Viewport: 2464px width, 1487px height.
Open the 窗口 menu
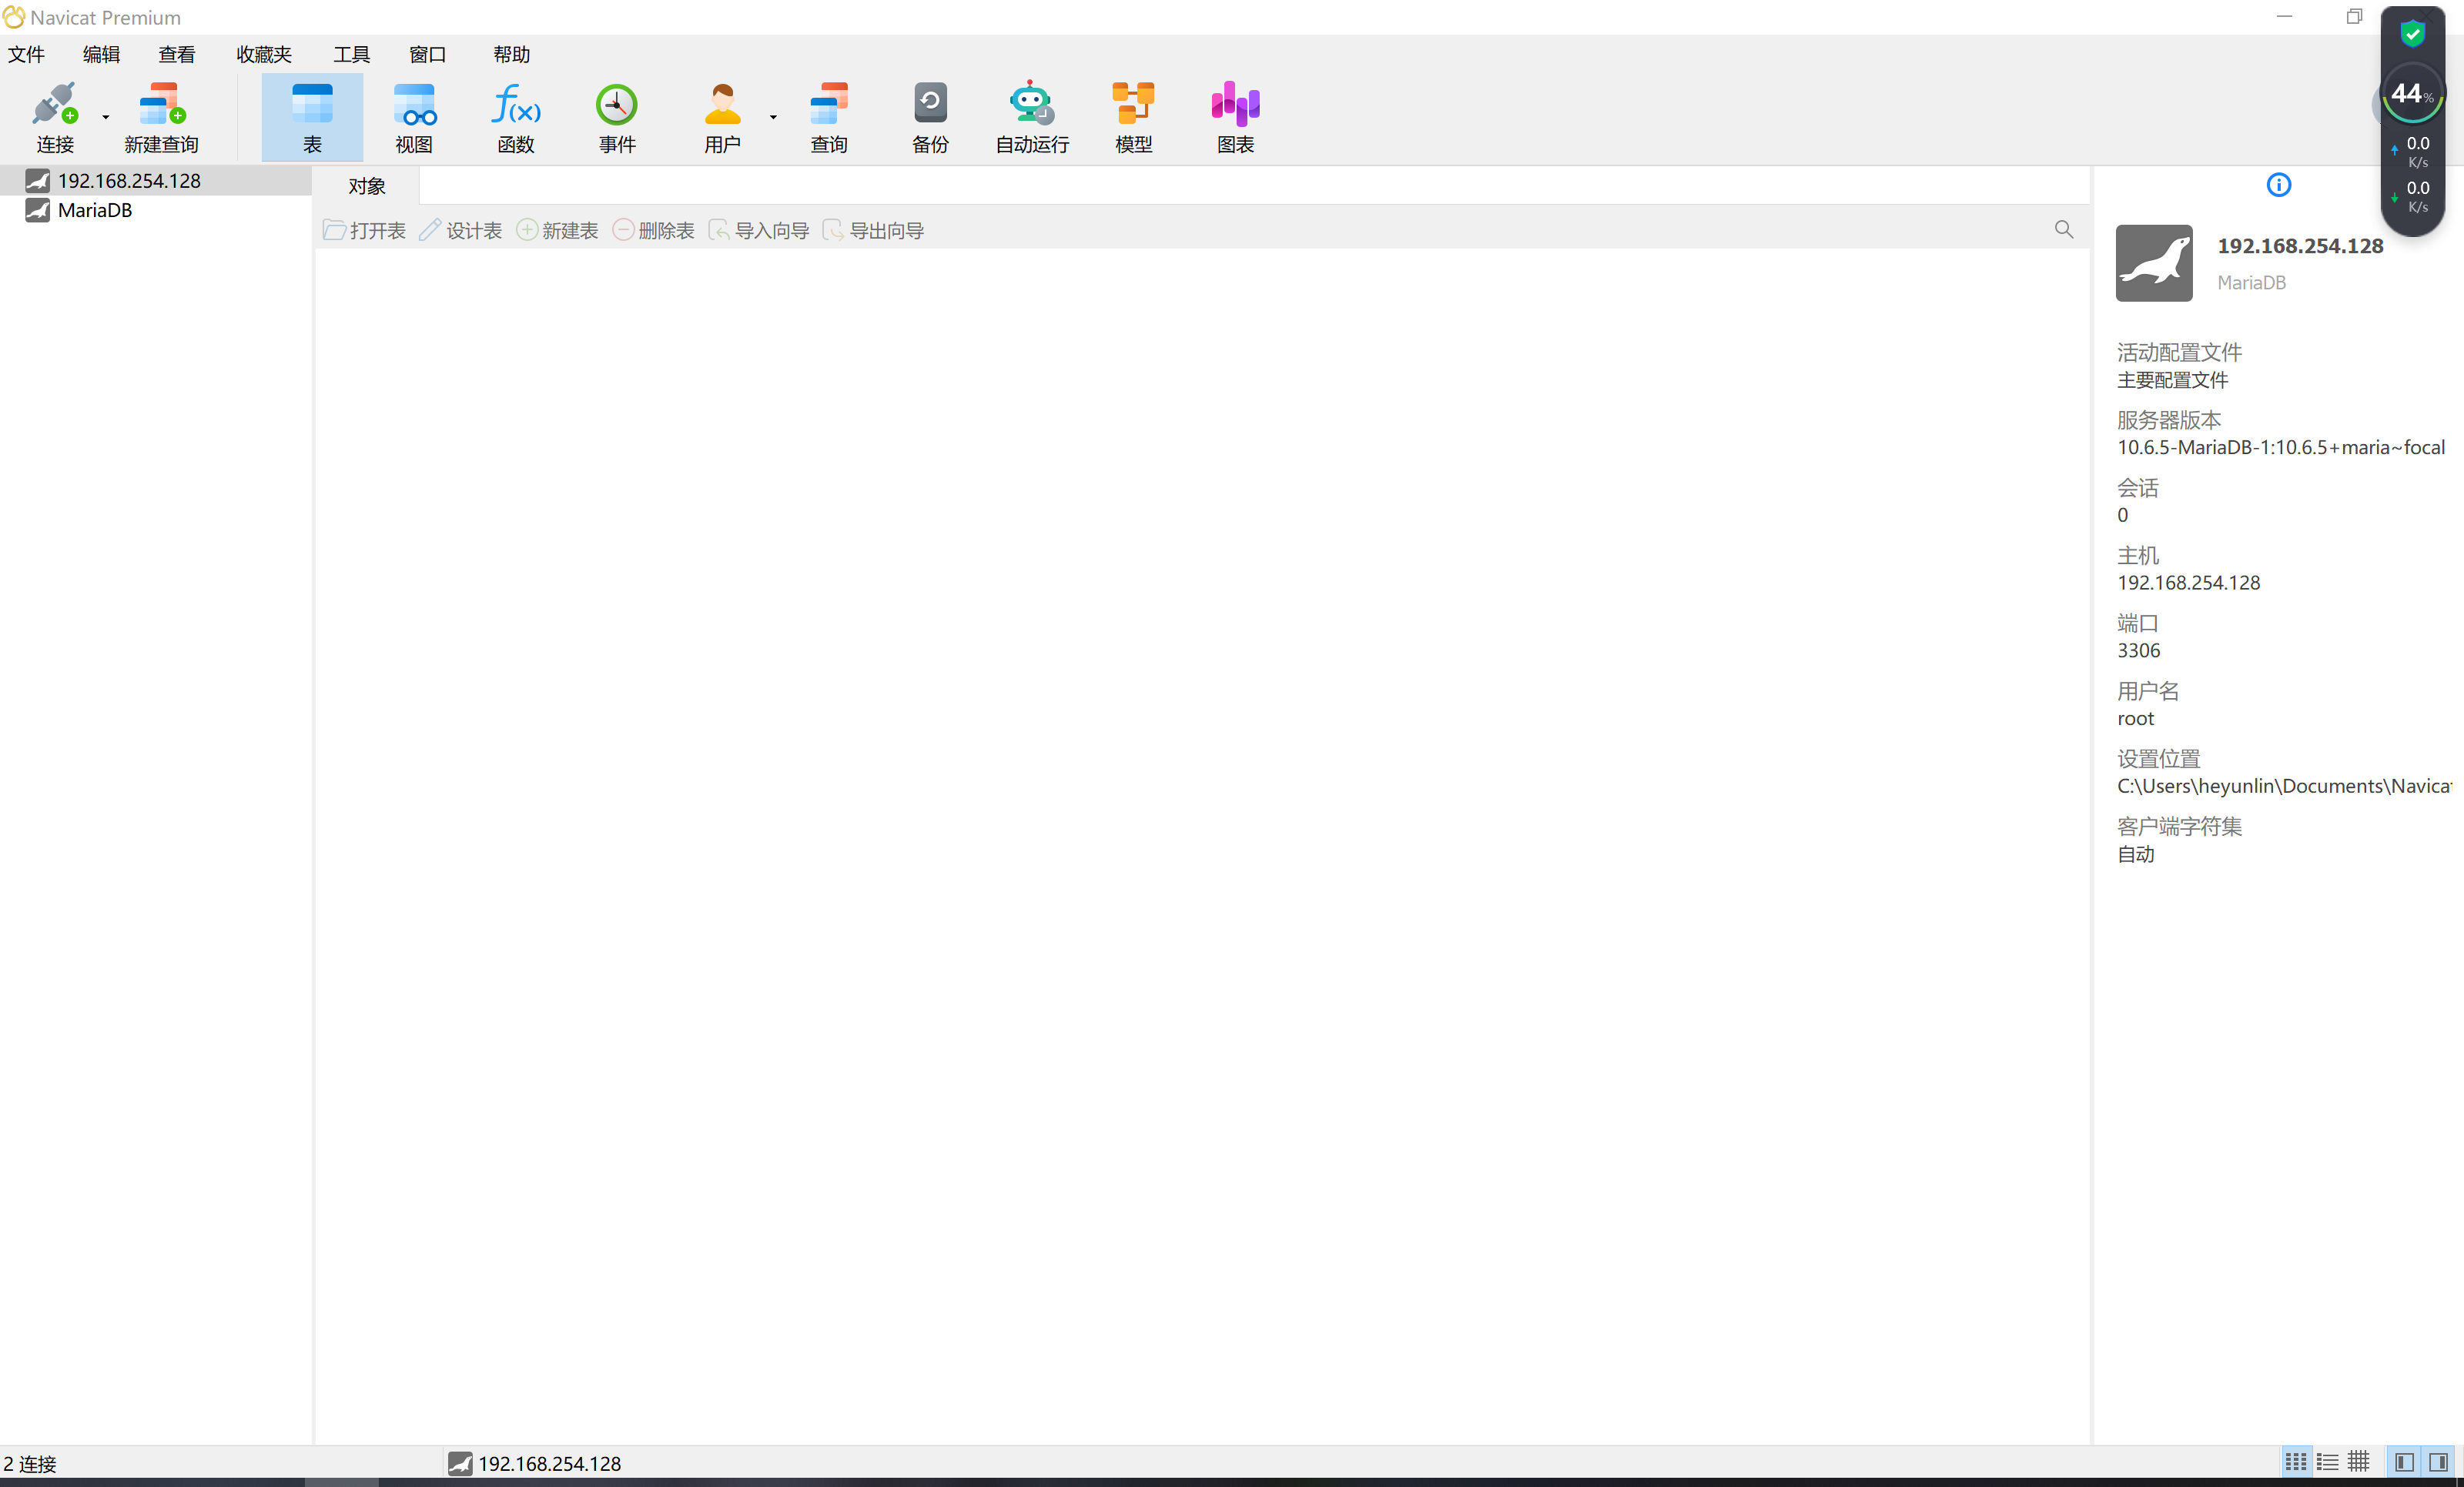click(428, 55)
